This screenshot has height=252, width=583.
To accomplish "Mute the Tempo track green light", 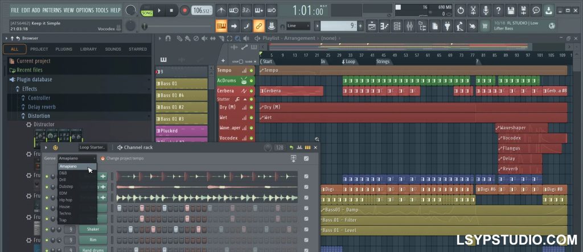I will coord(251,70).
